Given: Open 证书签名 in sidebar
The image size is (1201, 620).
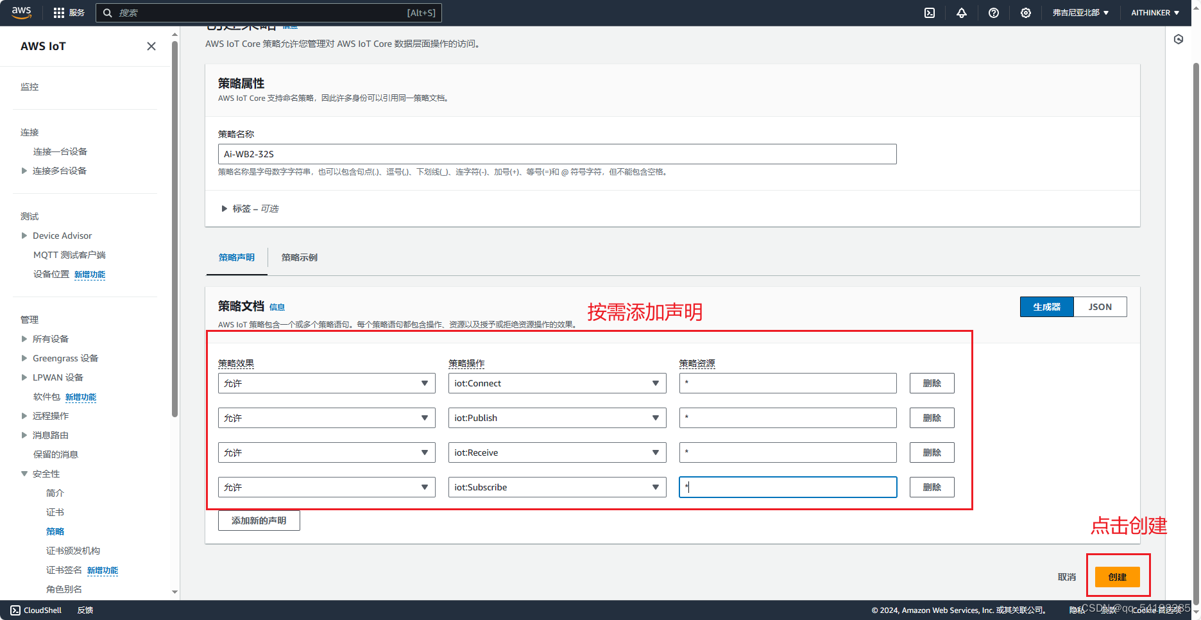Looking at the screenshot, I should (x=64, y=570).
